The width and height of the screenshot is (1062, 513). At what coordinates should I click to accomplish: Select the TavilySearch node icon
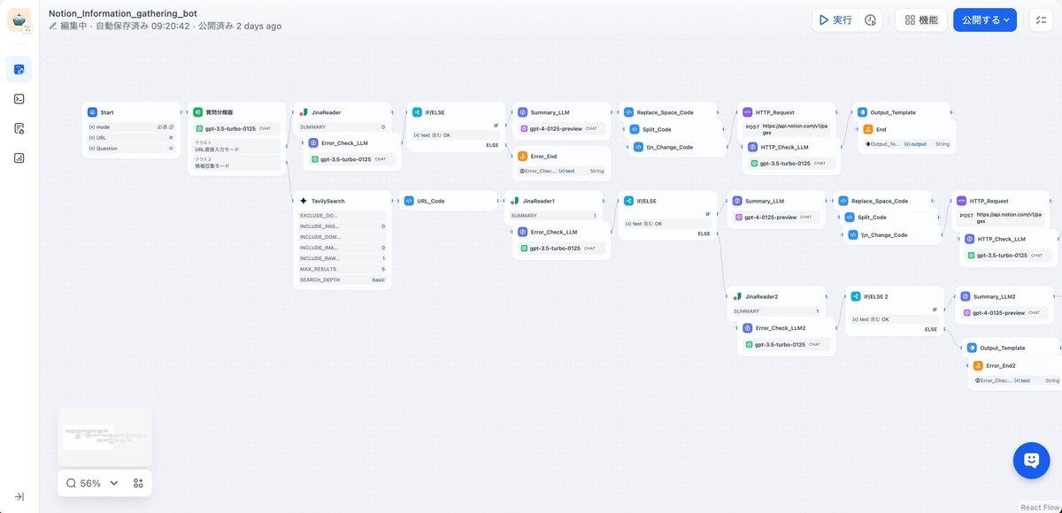pos(304,201)
